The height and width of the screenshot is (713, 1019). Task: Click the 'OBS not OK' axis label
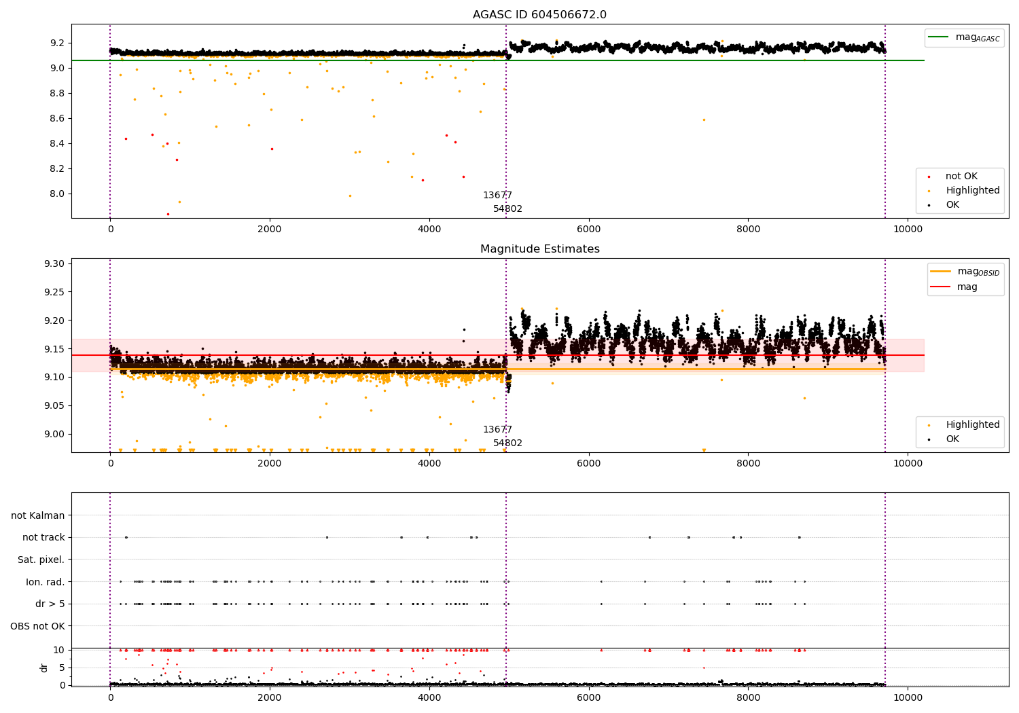coord(37,626)
